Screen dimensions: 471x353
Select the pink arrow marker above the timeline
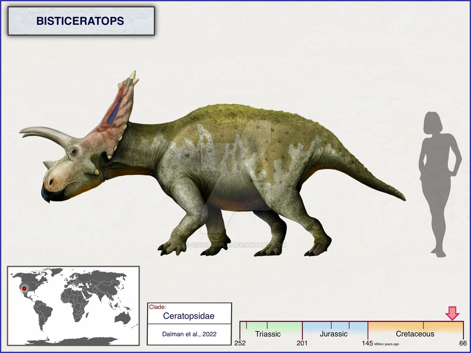point(452,313)
